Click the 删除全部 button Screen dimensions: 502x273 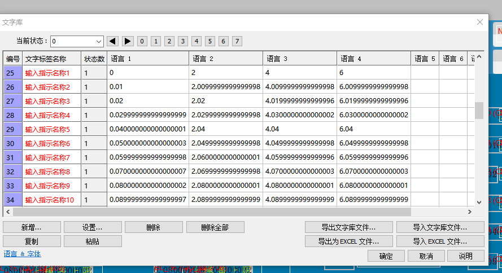coord(215,227)
